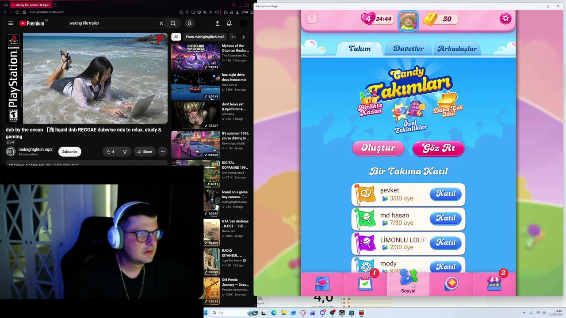Open the midnightglitch.mp3 channel name
The width and height of the screenshot is (566, 318).
(35, 150)
